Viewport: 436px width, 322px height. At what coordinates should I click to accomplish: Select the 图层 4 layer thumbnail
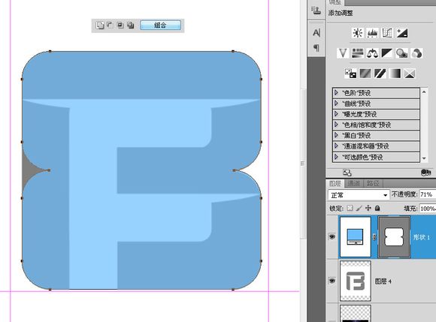tap(356, 281)
